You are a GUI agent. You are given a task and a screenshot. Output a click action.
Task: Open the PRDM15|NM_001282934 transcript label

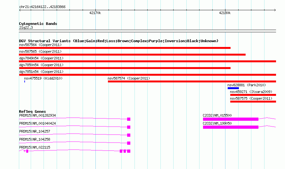37,115
